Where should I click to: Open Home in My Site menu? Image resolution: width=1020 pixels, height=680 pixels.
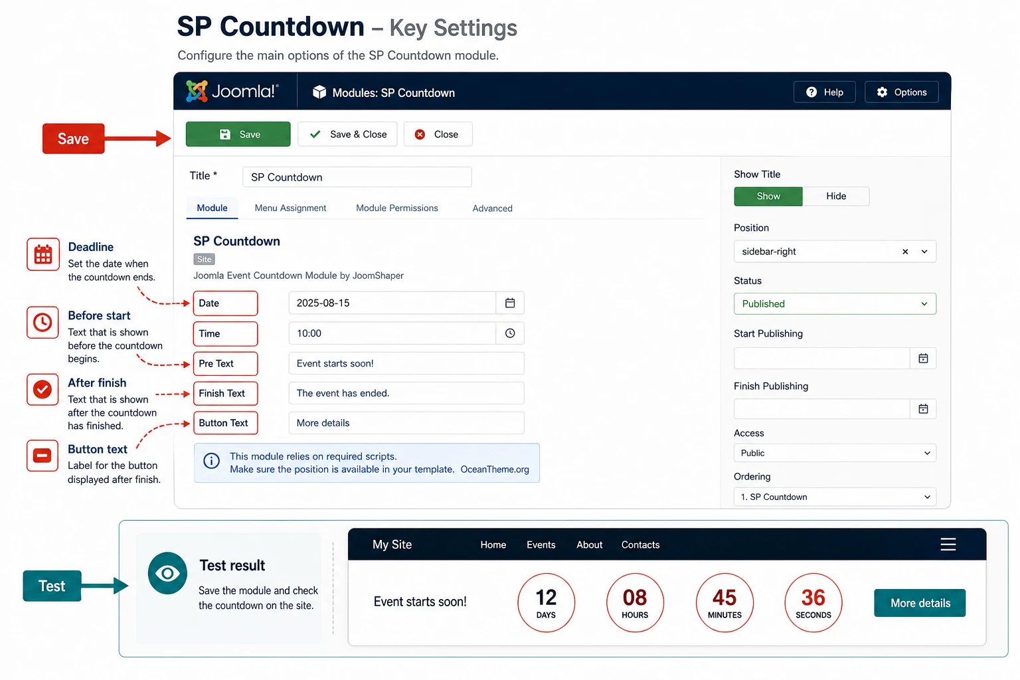click(493, 545)
